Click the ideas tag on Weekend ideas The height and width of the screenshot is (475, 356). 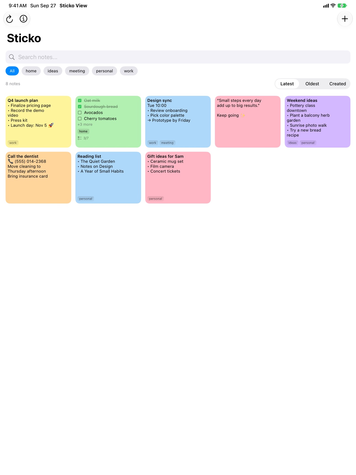[x=293, y=143]
